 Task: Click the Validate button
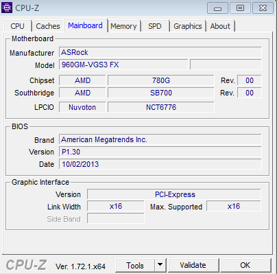[x=193, y=266]
